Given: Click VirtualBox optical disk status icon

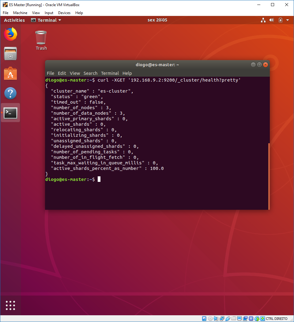Looking at the screenshot, I should coord(210,319).
